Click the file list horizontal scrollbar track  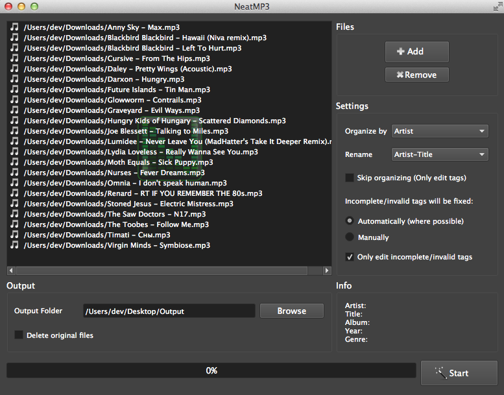[169, 270]
